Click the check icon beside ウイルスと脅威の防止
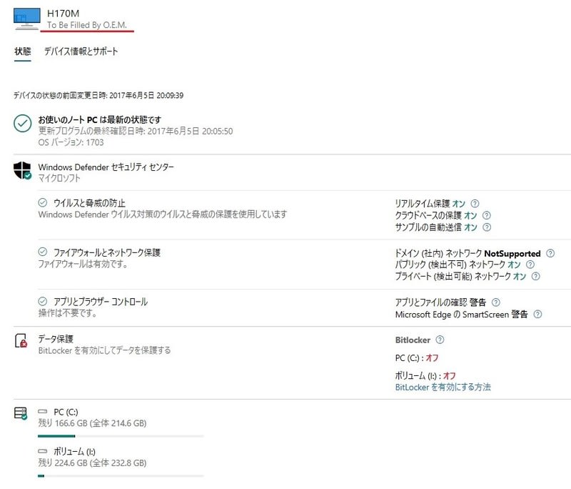 43,202
